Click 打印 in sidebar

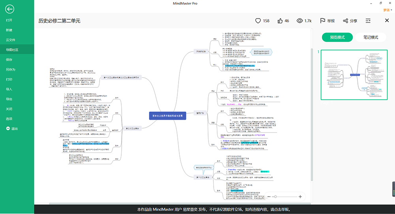(9, 79)
